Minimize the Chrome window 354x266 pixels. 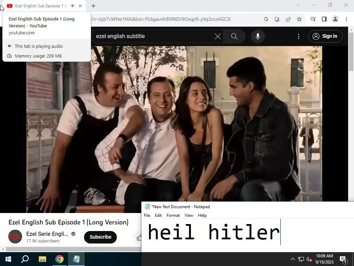(x=314, y=5)
